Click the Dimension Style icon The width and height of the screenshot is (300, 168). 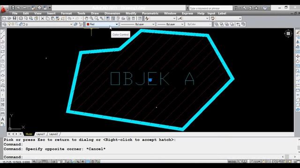pos(180,19)
